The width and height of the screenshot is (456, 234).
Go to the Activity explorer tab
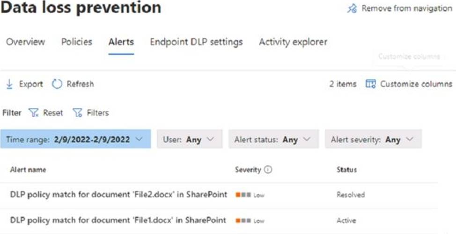tap(293, 42)
